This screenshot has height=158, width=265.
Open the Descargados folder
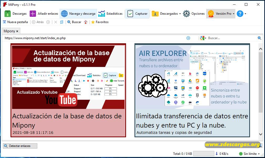[165, 14]
